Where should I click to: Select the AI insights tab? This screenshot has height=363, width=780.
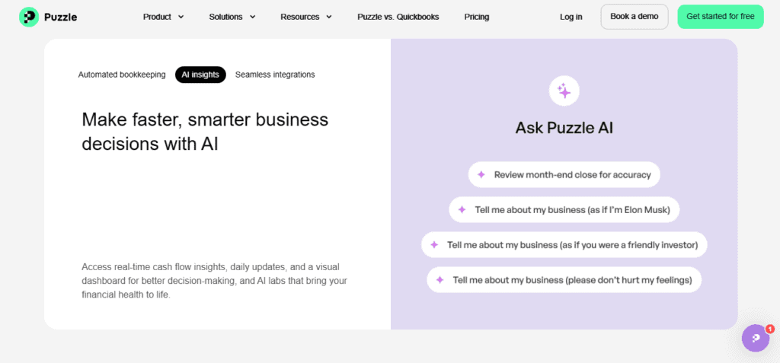click(200, 75)
